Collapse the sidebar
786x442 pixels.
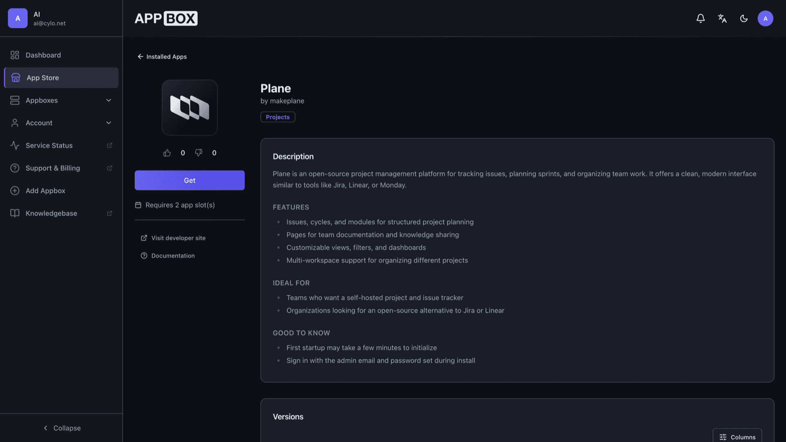point(61,428)
